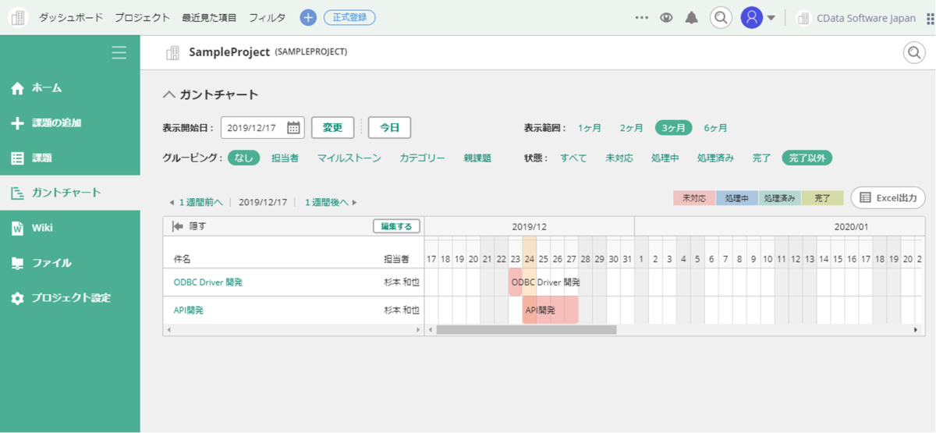Group by マイルストーン

(x=349, y=158)
